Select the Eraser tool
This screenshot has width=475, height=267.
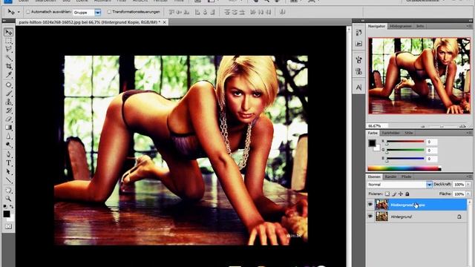coord(8,119)
